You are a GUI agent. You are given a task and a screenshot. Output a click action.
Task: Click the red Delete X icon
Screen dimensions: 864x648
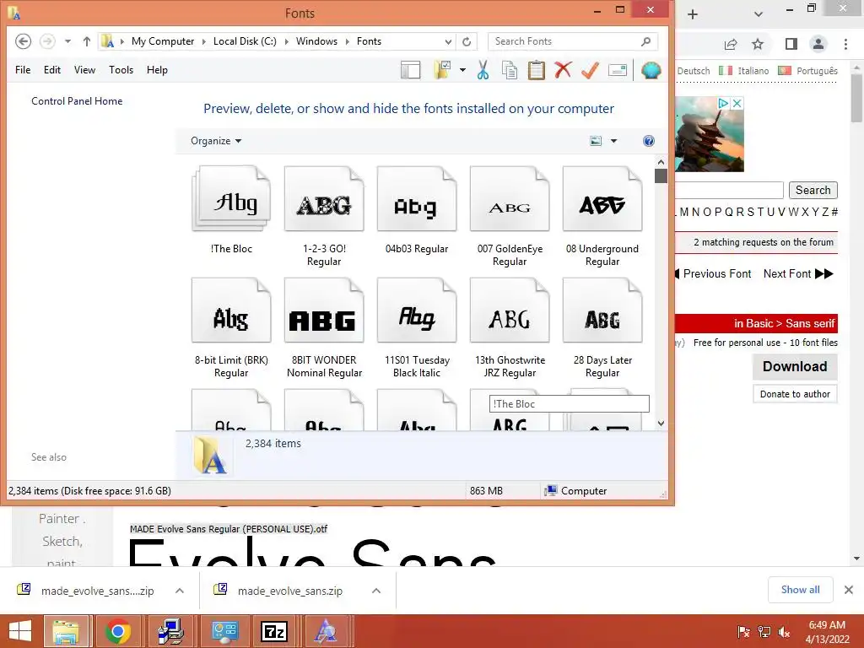pos(563,70)
